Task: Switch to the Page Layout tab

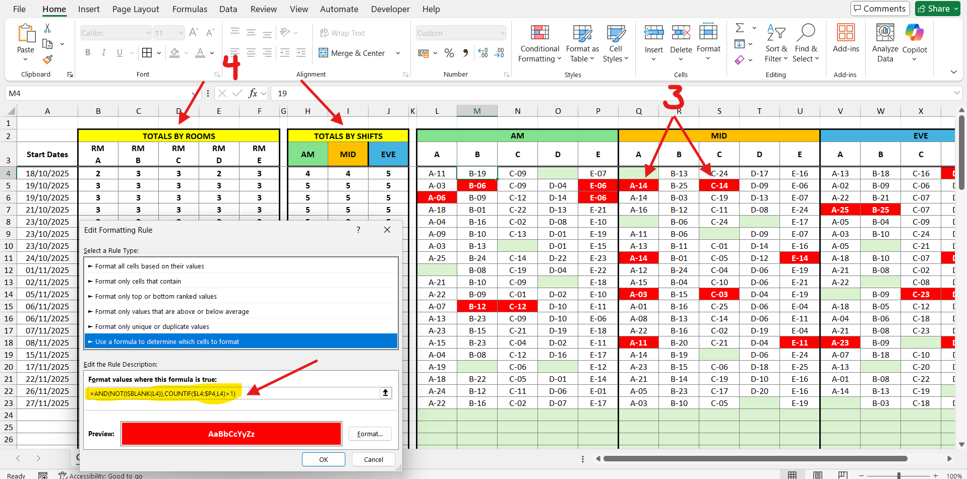Action: (x=136, y=9)
